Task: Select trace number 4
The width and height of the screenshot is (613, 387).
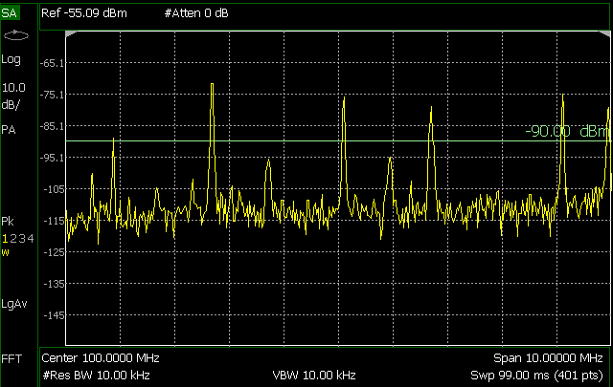Action: click(31, 238)
